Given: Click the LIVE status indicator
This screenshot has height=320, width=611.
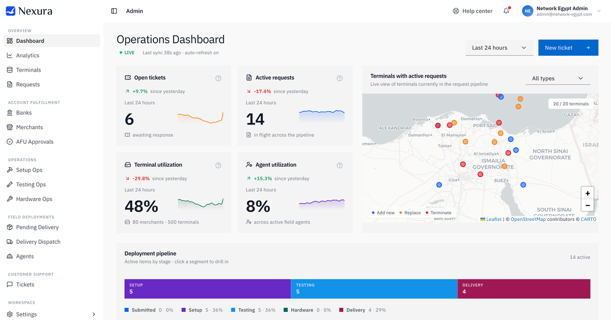Looking at the screenshot, I should (127, 52).
